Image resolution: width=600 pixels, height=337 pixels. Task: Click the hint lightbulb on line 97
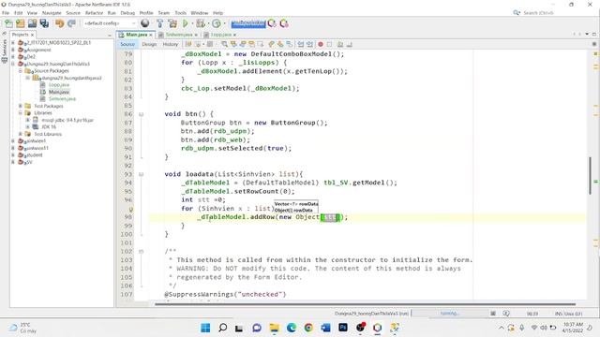pos(131,209)
